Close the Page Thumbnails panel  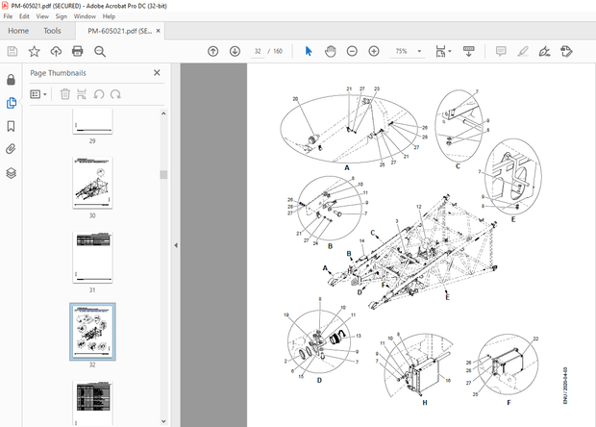point(157,73)
